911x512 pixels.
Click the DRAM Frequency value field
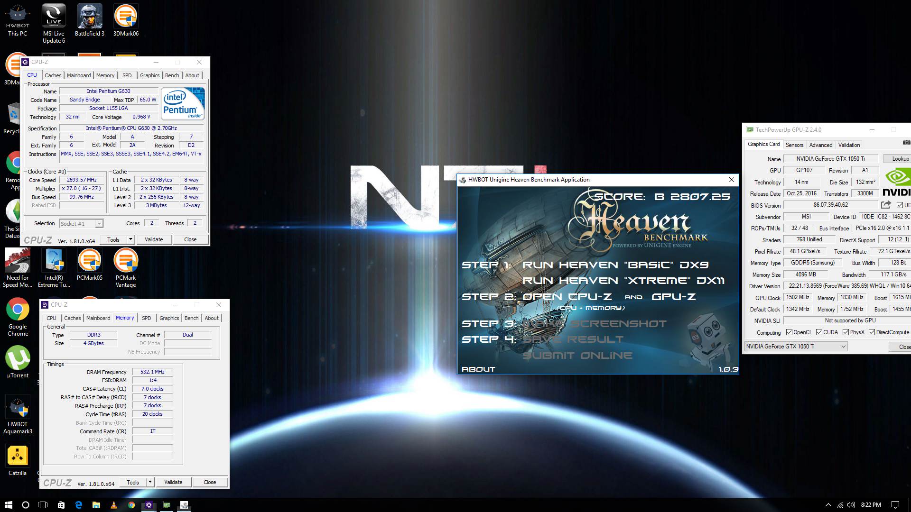(152, 372)
